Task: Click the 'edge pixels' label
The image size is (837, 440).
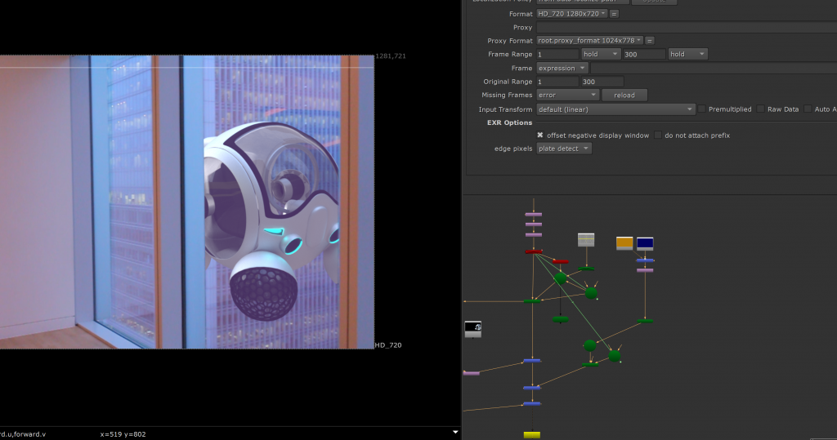Action: pos(513,149)
